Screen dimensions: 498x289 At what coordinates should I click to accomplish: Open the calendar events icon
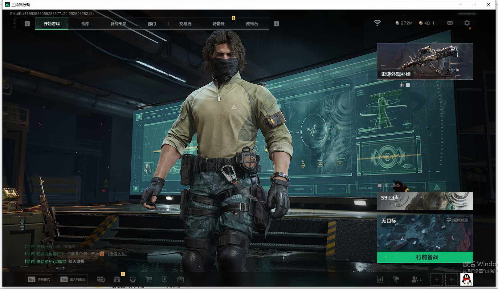[x=181, y=279]
